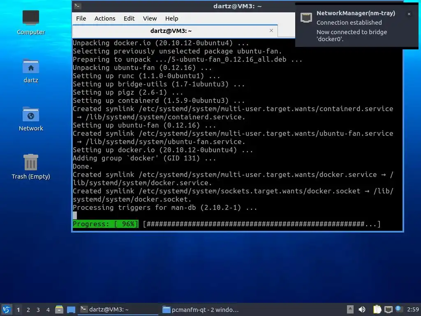
Task: Switch to workspace 3 in pager
Action: (38, 310)
